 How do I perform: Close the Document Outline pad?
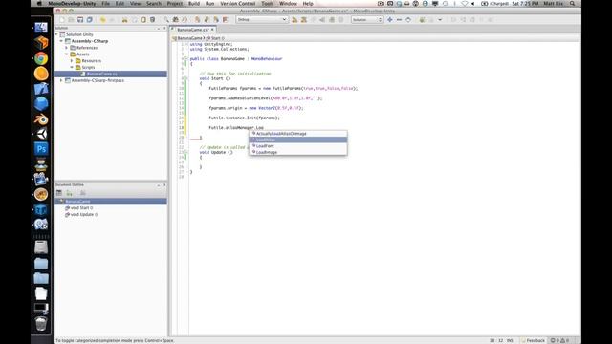[164, 184]
